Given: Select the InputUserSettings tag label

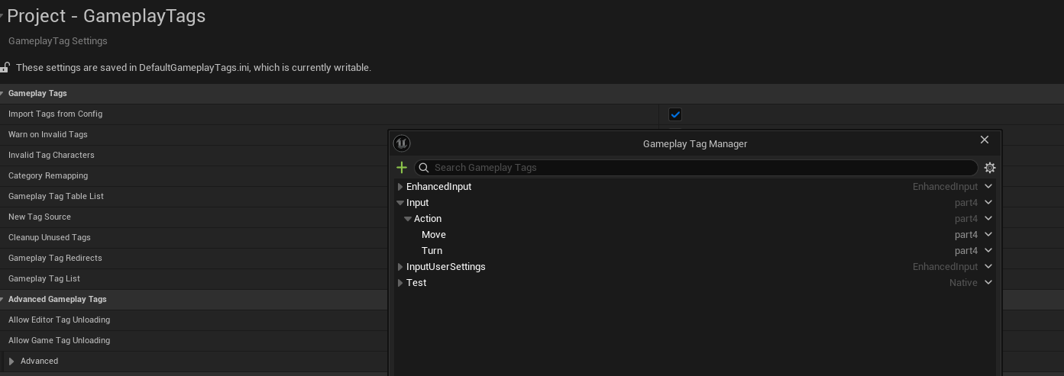Looking at the screenshot, I should (446, 267).
